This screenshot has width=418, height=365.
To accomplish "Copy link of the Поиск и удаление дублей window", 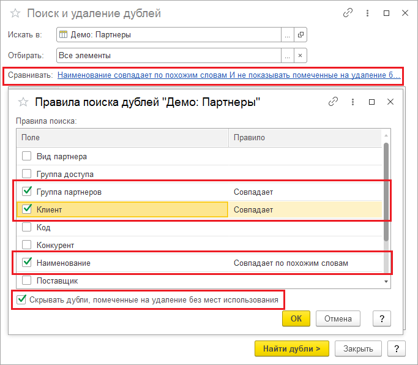I will (x=348, y=13).
